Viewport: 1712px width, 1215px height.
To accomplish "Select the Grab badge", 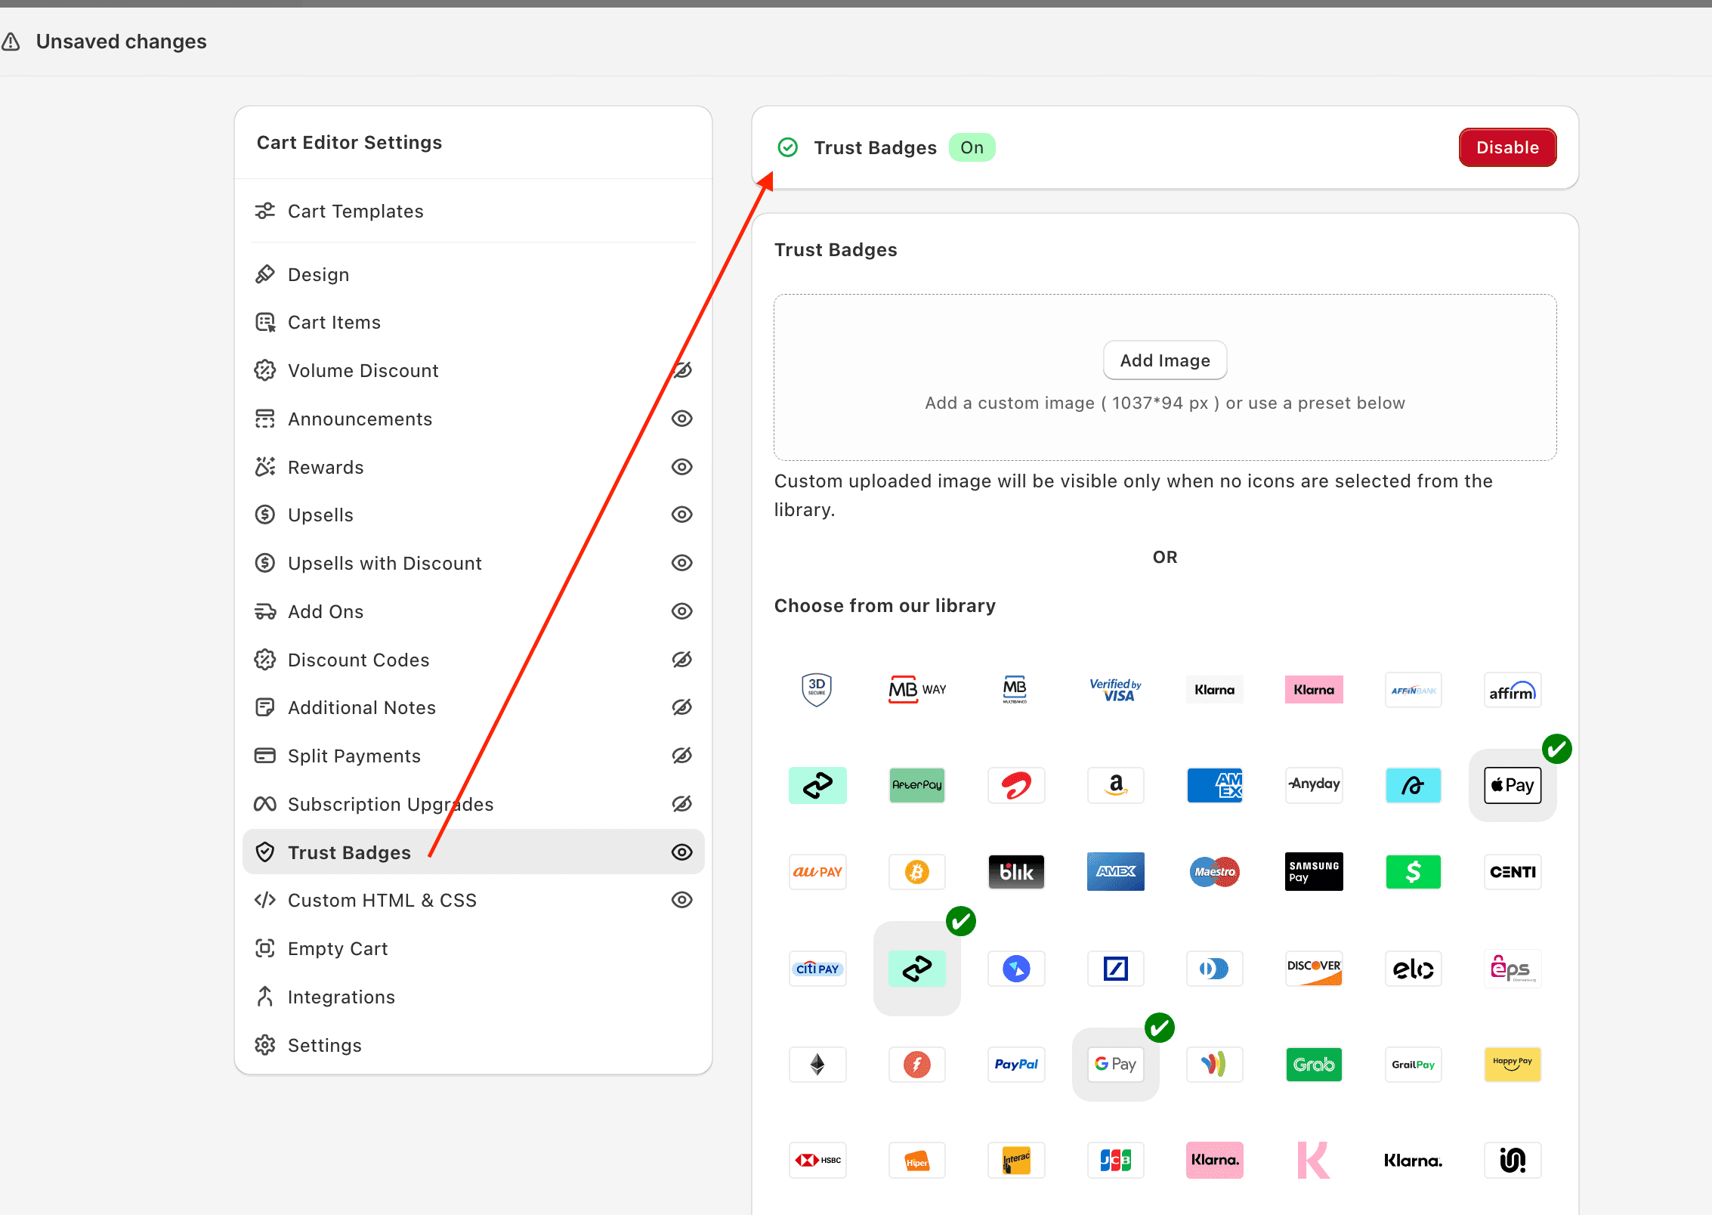I will pyautogui.click(x=1315, y=1065).
